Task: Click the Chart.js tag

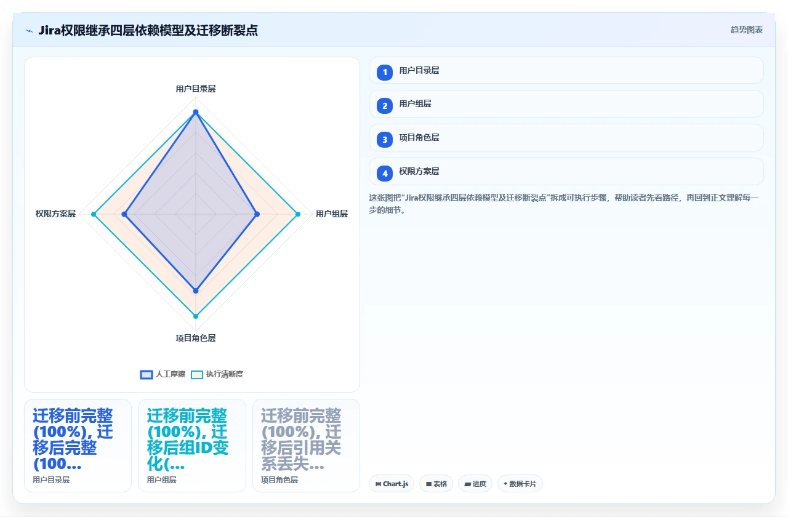Action: coord(392,484)
